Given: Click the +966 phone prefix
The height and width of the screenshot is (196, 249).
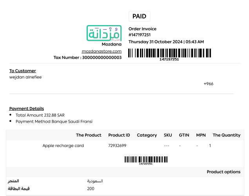Looking at the screenshot, I should point(208,84).
